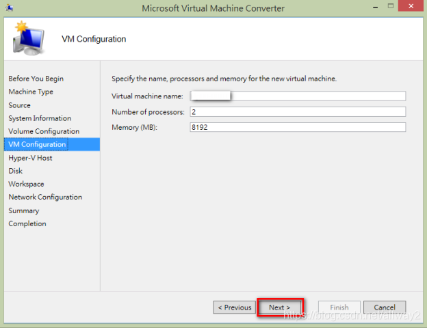Click the Memory (MB) label
Image resolution: width=427 pixels, height=328 pixels.
click(135, 127)
